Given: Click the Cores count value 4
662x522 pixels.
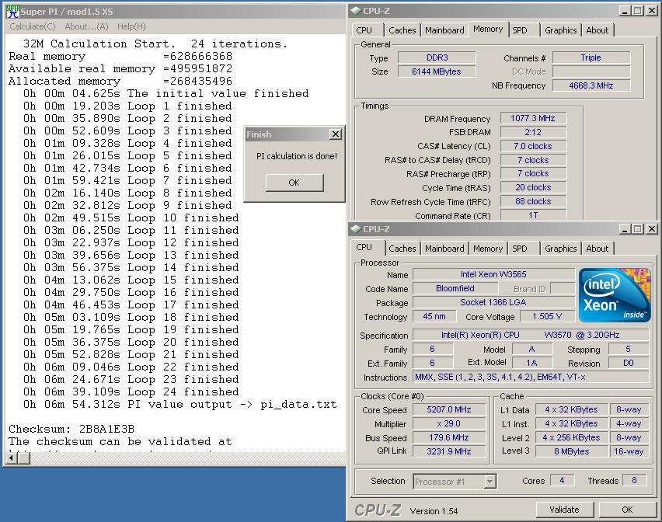Looking at the screenshot, I should click(x=562, y=480).
